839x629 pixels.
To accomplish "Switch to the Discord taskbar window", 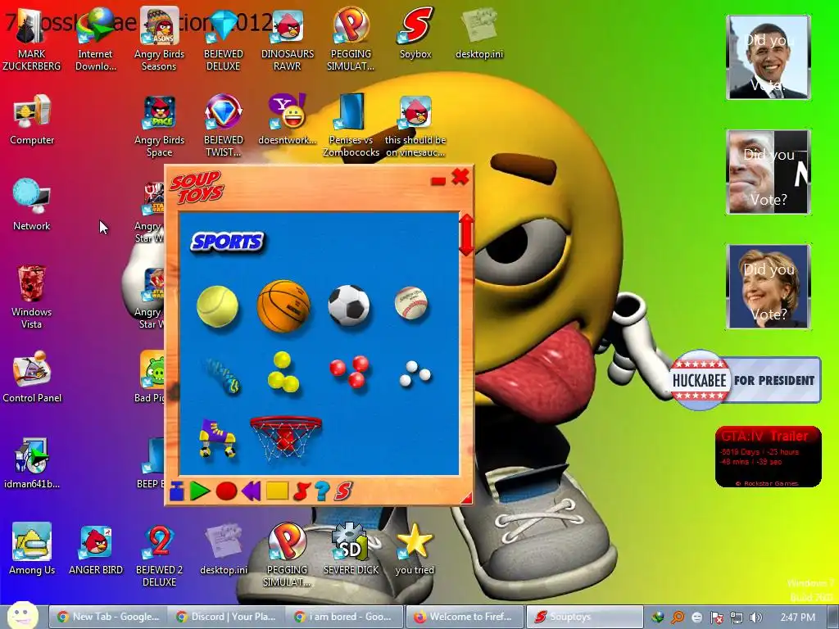I will tap(226, 617).
